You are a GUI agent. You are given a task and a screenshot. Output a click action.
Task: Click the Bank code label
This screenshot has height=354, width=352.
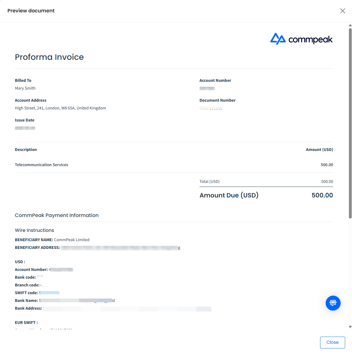[x=25, y=277]
